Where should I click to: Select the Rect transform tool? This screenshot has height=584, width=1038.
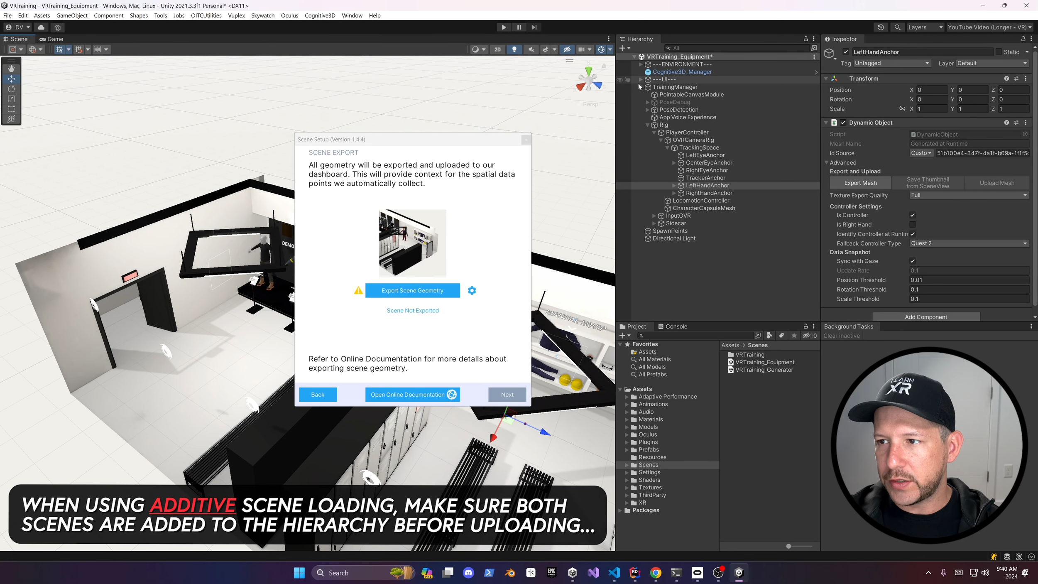click(11, 109)
